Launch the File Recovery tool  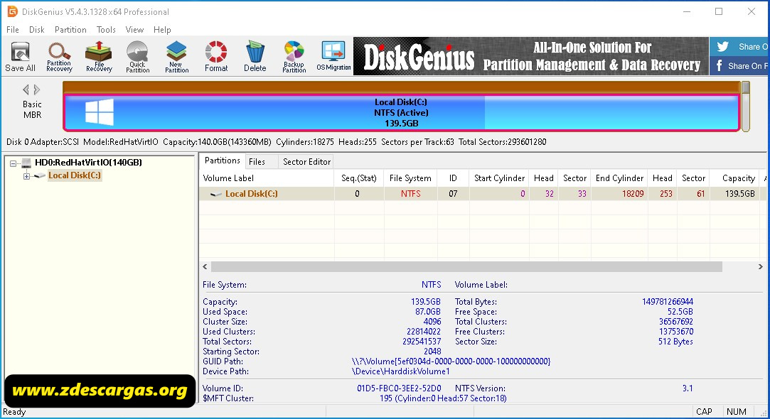pos(99,56)
